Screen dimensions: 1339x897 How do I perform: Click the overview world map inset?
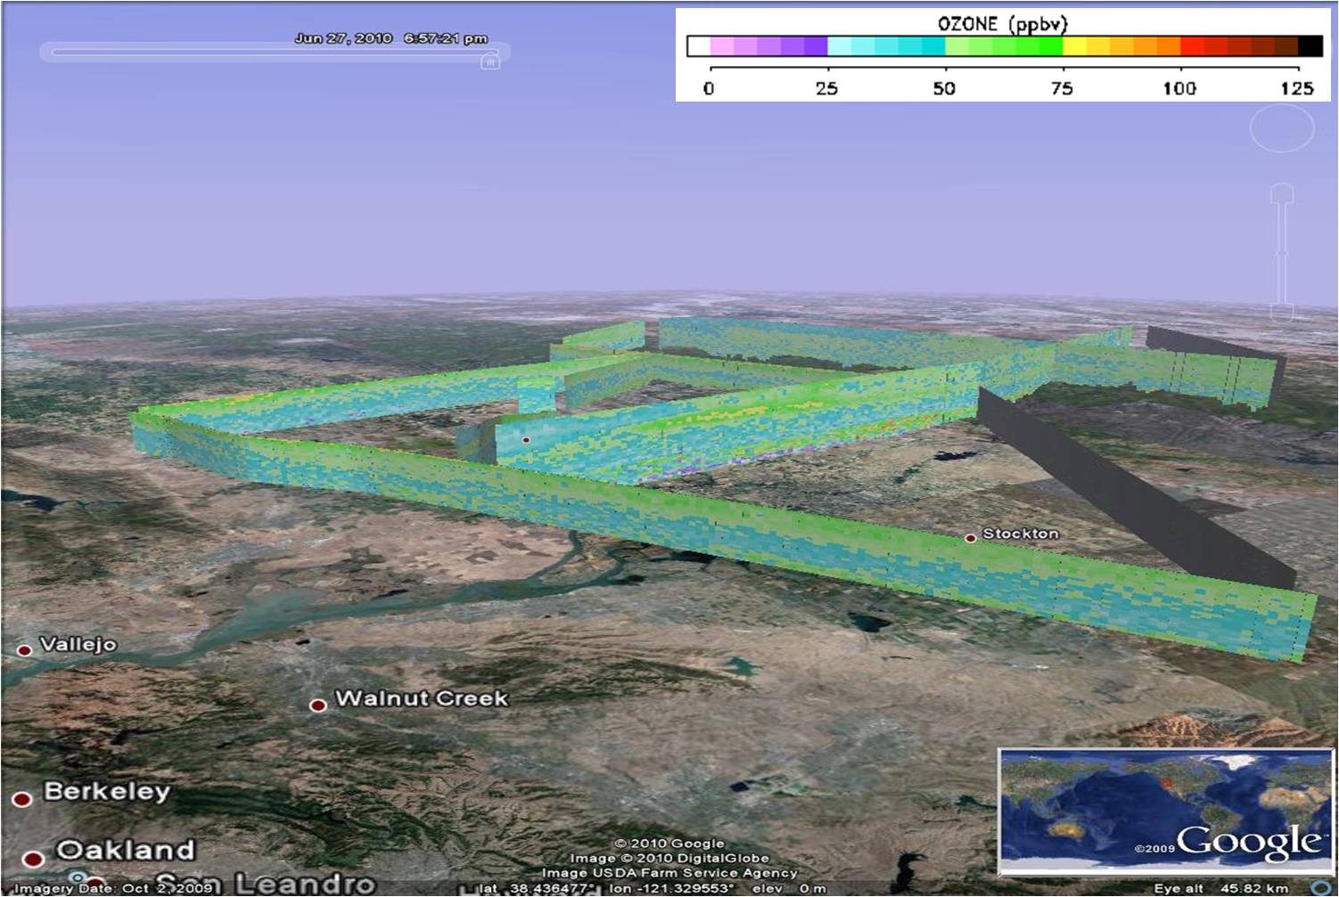click(x=1165, y=811)
